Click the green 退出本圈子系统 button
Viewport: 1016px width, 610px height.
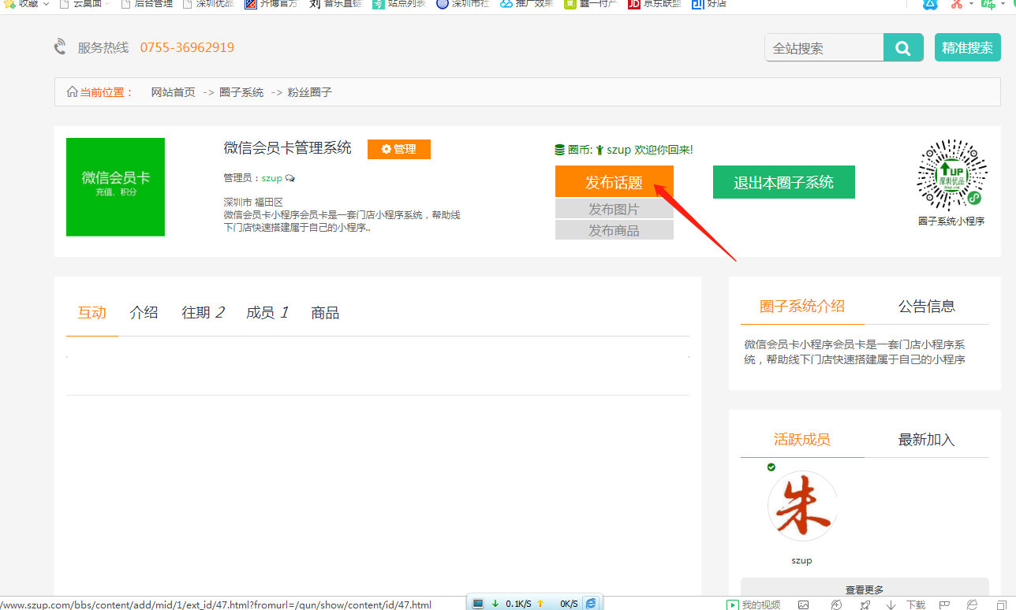point(783,182)
